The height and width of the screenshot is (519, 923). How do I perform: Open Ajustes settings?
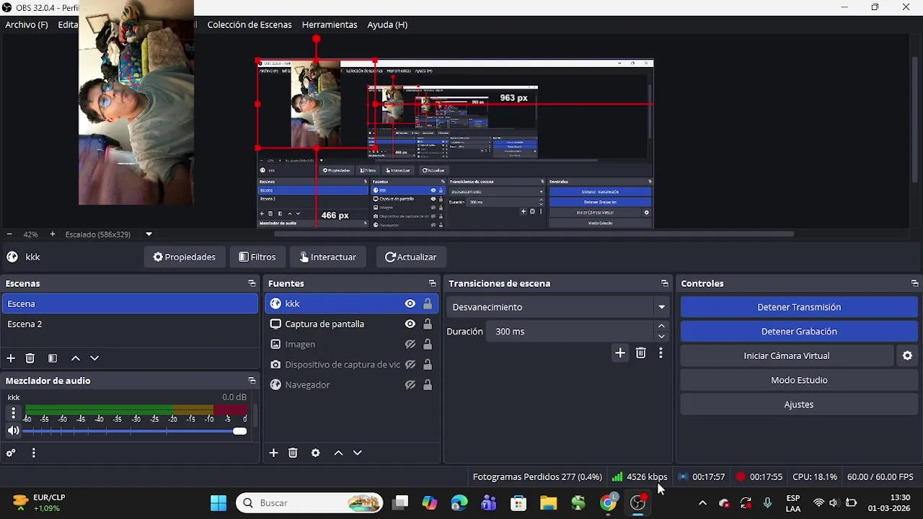(799, 404)
